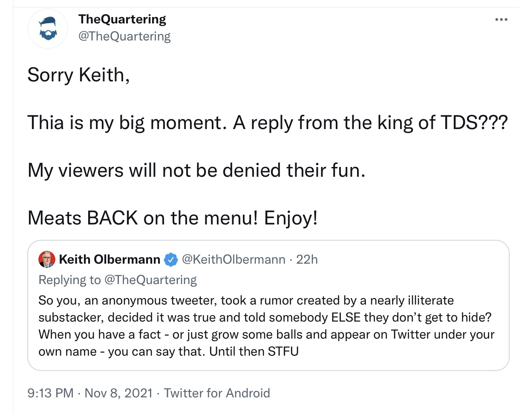Click the 'Meats BACK on the menu' line
The image size is (519, 414).
click(x=173, y=219)
